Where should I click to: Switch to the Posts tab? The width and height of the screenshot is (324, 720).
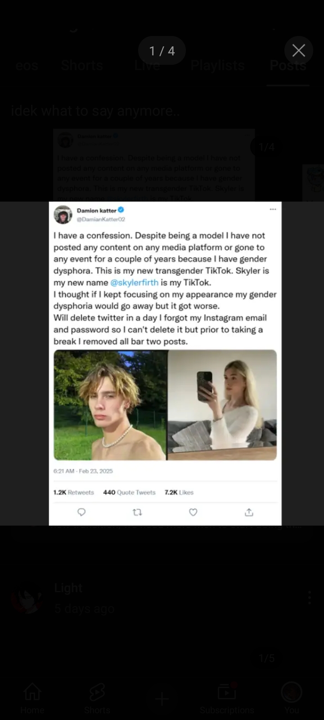[288, 66]
